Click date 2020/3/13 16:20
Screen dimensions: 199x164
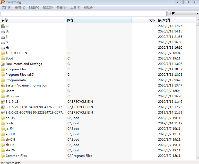[x=170, y=96]
